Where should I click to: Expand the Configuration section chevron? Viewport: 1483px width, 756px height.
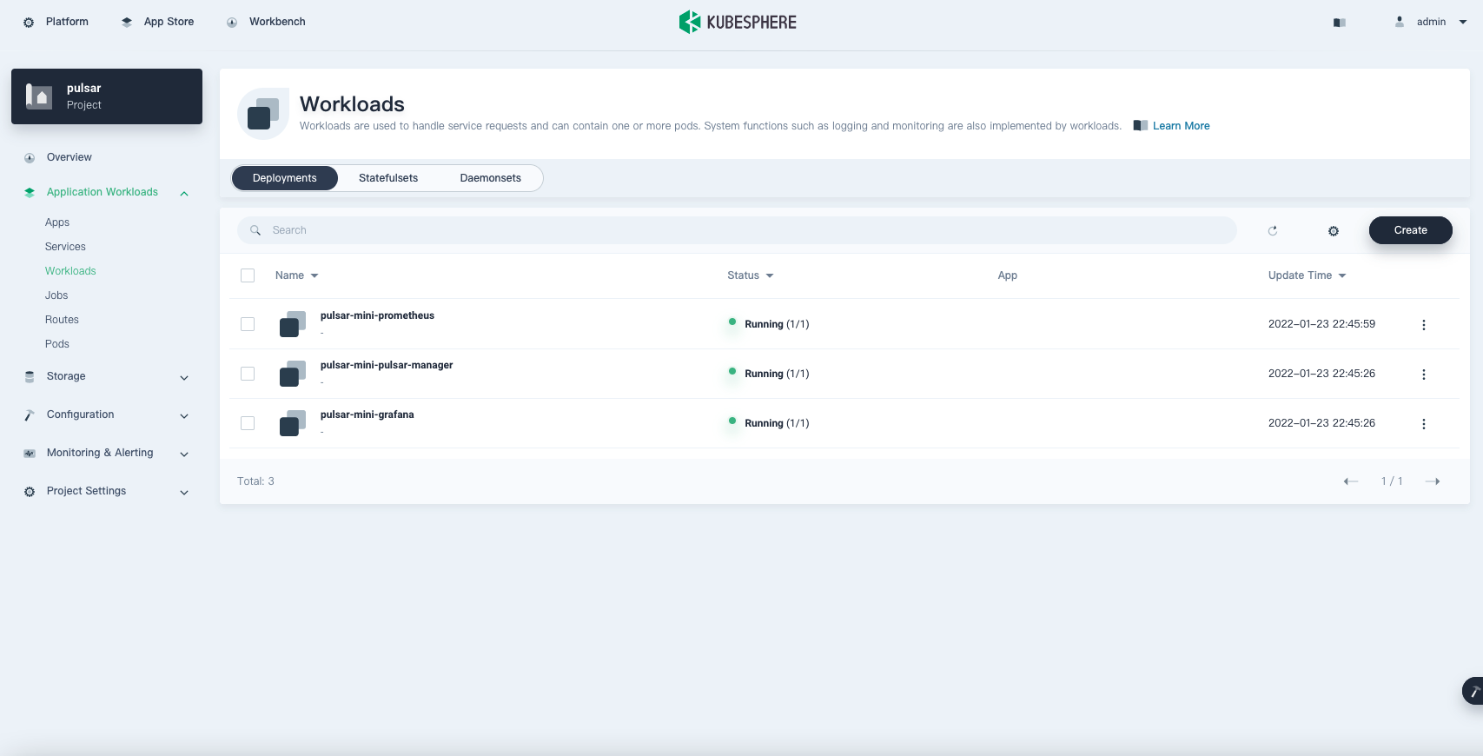click(184, 416)
